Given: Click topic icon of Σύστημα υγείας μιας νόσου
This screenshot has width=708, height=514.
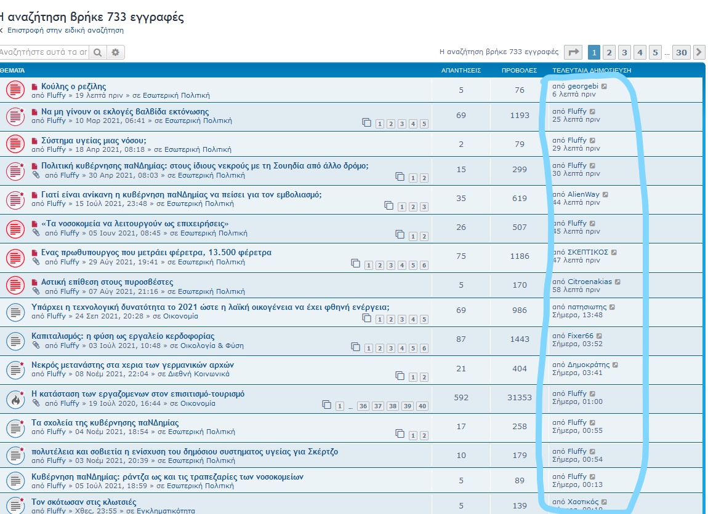Looking at the screenshot, I should [15, 144].
